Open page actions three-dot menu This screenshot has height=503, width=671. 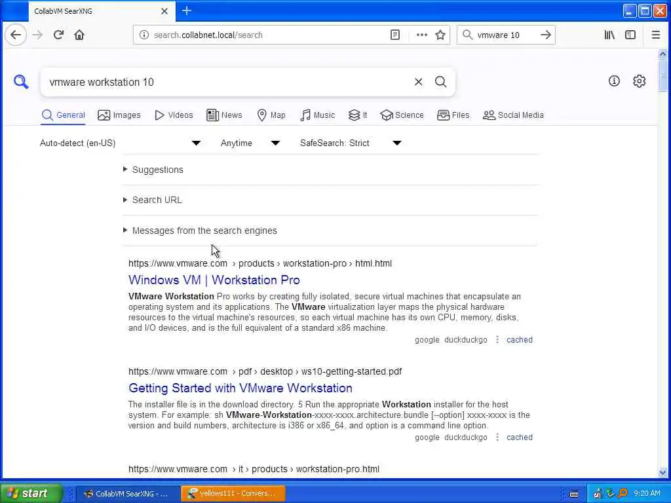pyautogui.click(x=422, y=35)
